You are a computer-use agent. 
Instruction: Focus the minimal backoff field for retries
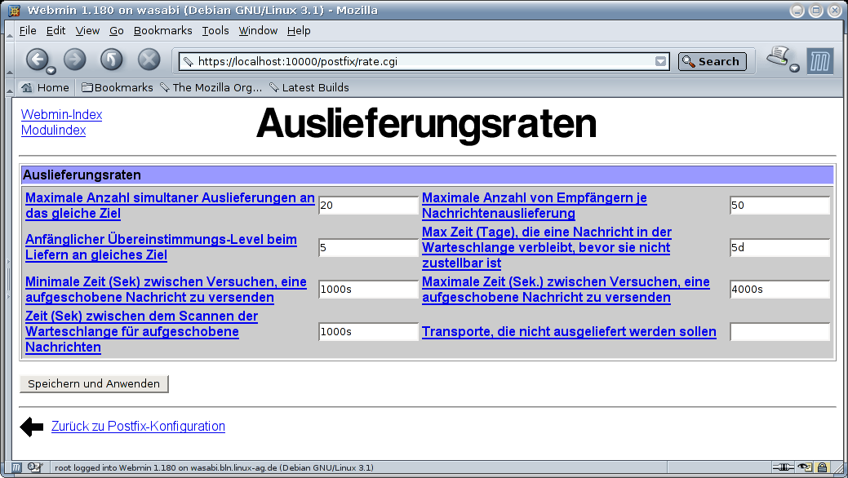point(368,290)
